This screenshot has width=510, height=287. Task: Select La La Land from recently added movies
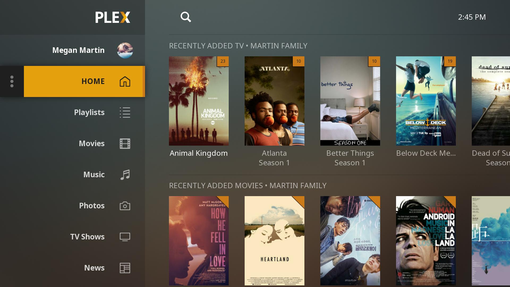coord(426,241)
